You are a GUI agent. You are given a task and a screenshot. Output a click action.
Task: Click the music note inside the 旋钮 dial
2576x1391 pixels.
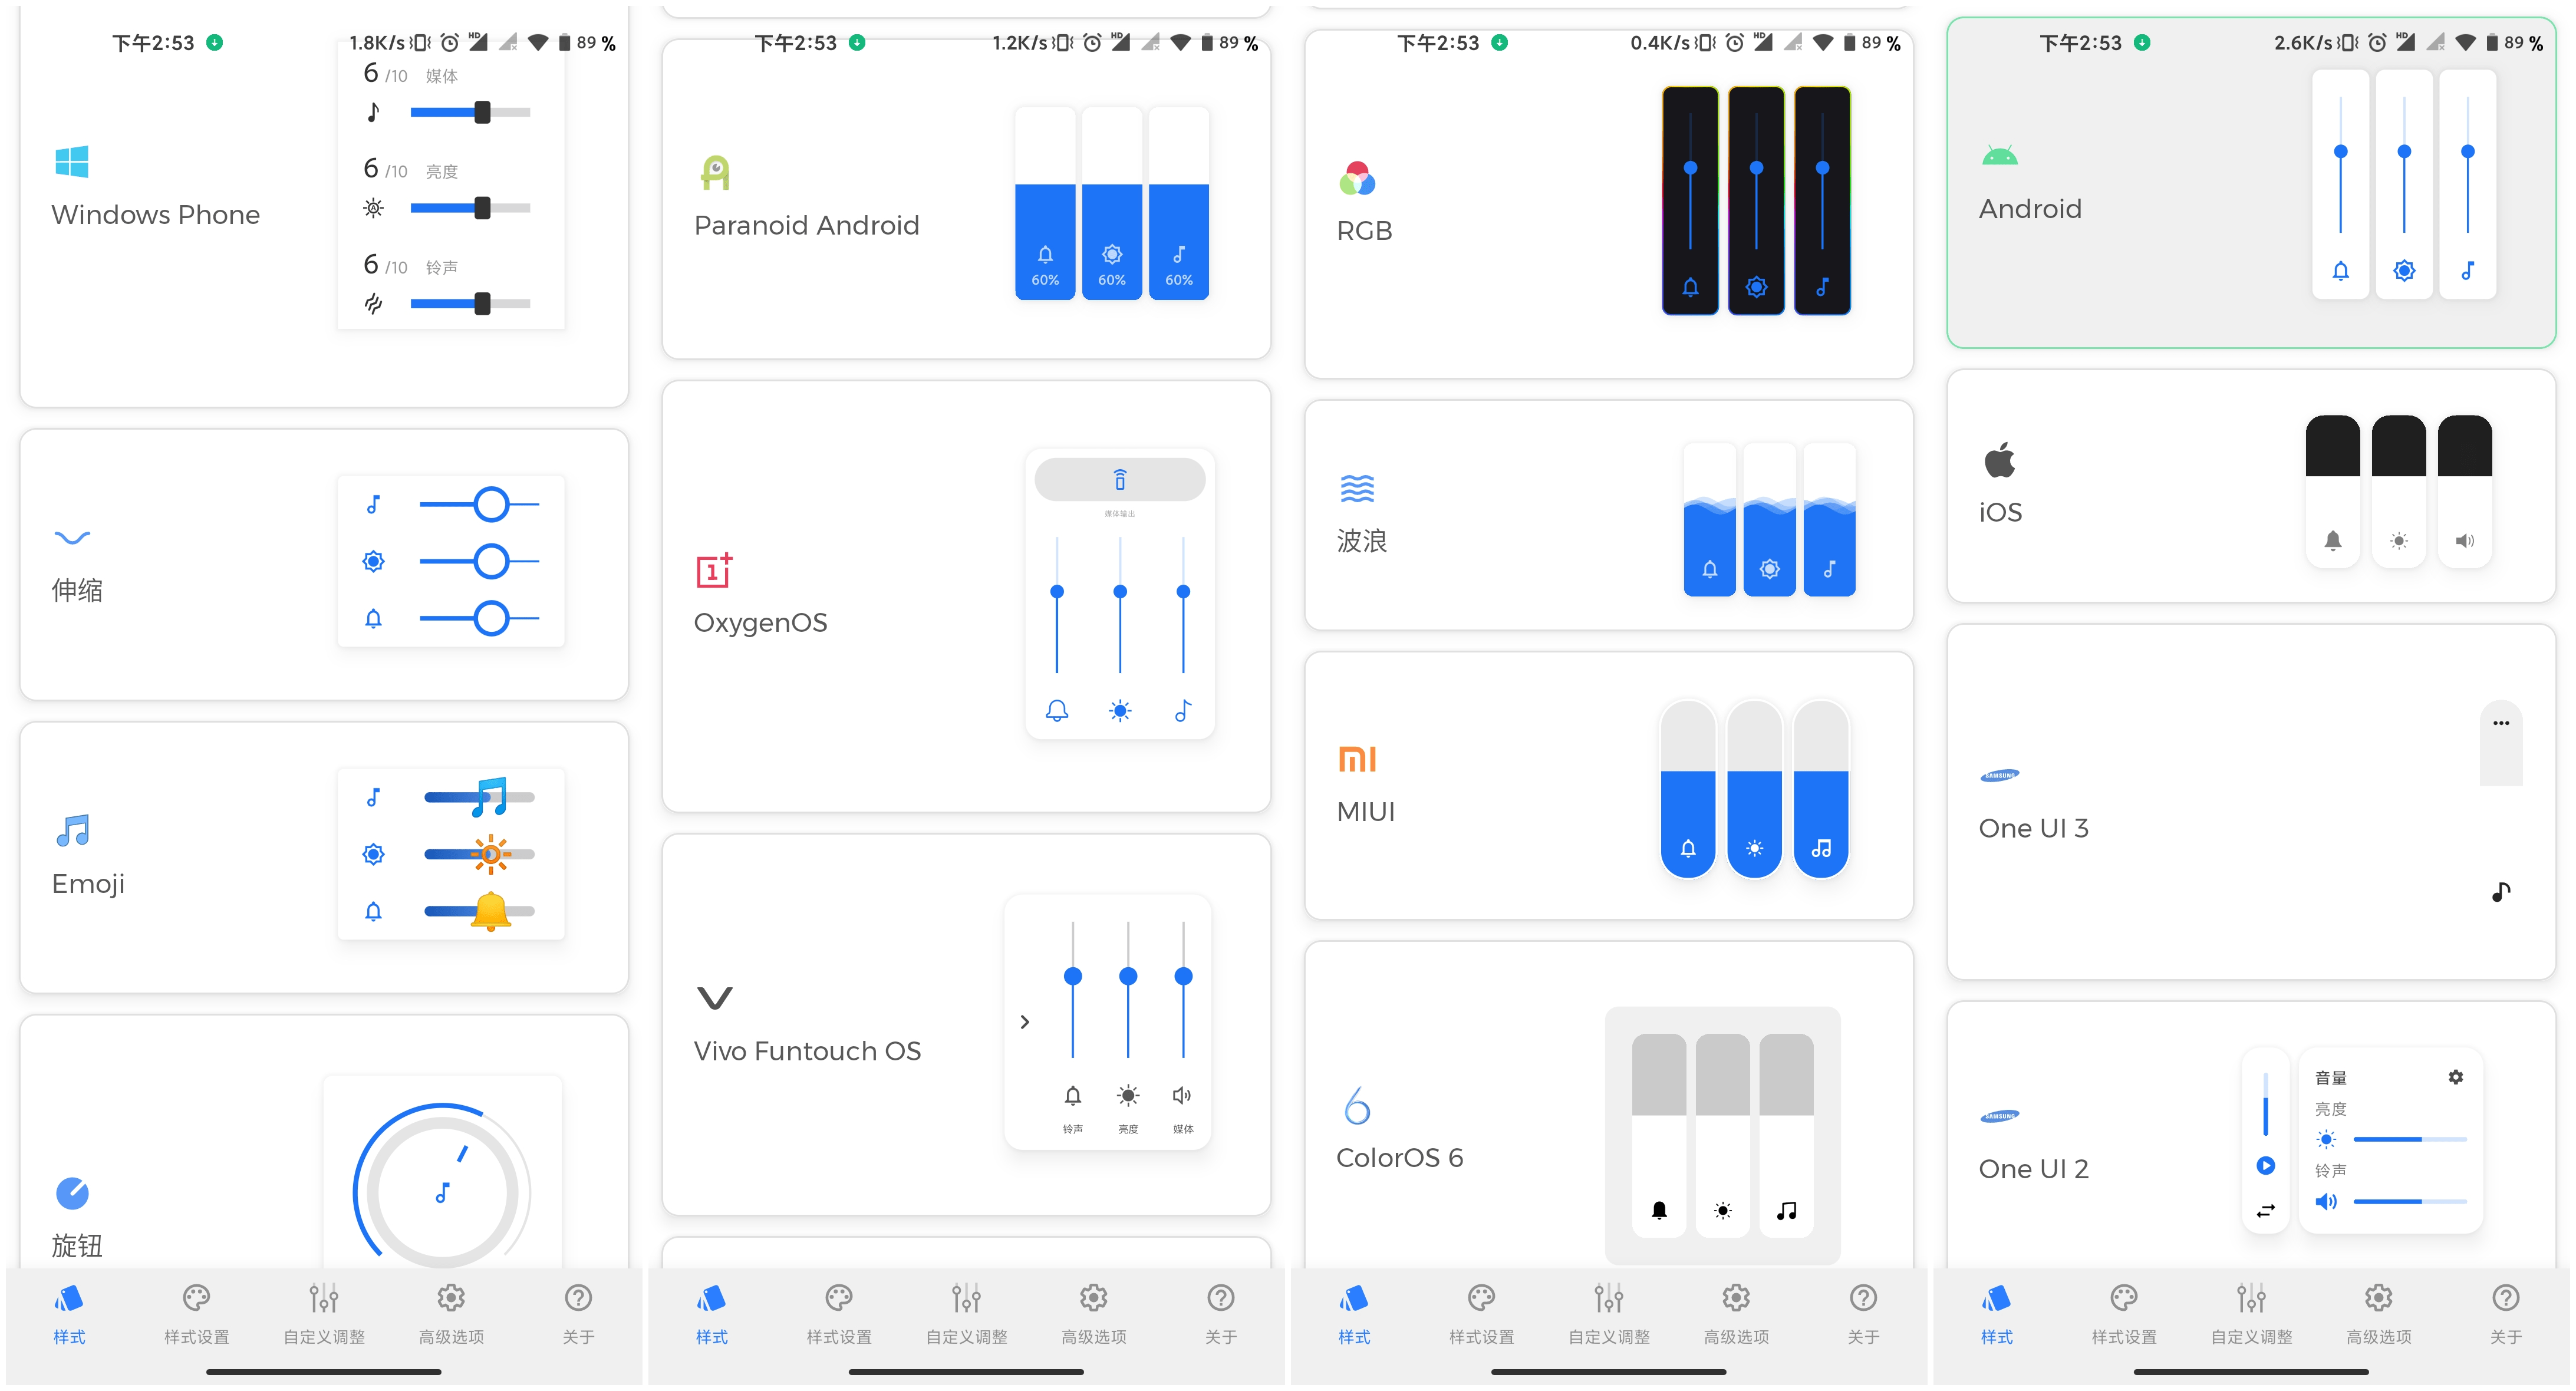click(x=442, y=1192)
